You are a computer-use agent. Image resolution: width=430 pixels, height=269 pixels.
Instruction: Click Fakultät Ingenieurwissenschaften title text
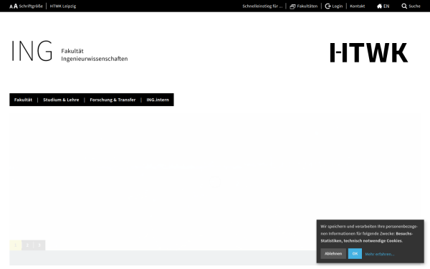coord(95,55)
